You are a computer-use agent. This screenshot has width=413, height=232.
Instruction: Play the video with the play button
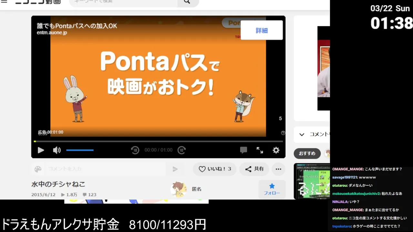click(41, 150)
